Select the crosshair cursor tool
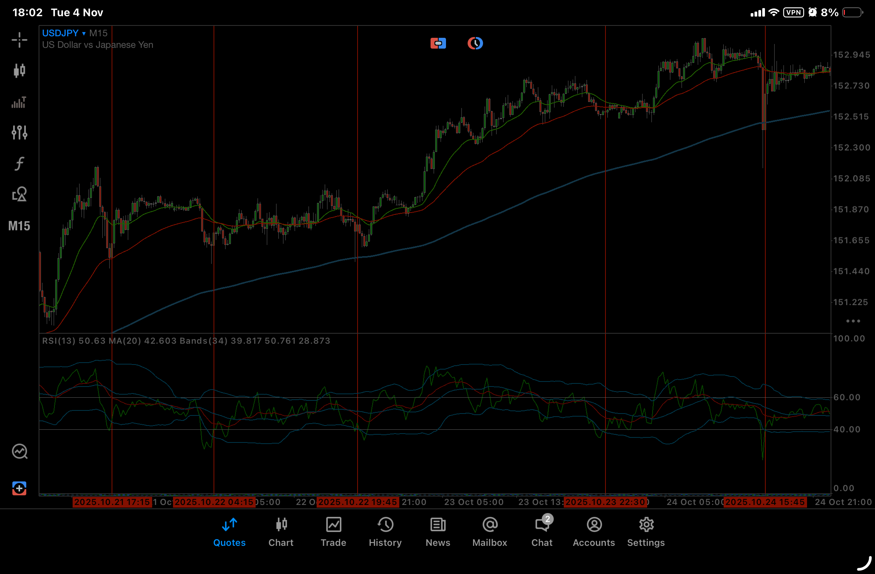 click(19, 40)
